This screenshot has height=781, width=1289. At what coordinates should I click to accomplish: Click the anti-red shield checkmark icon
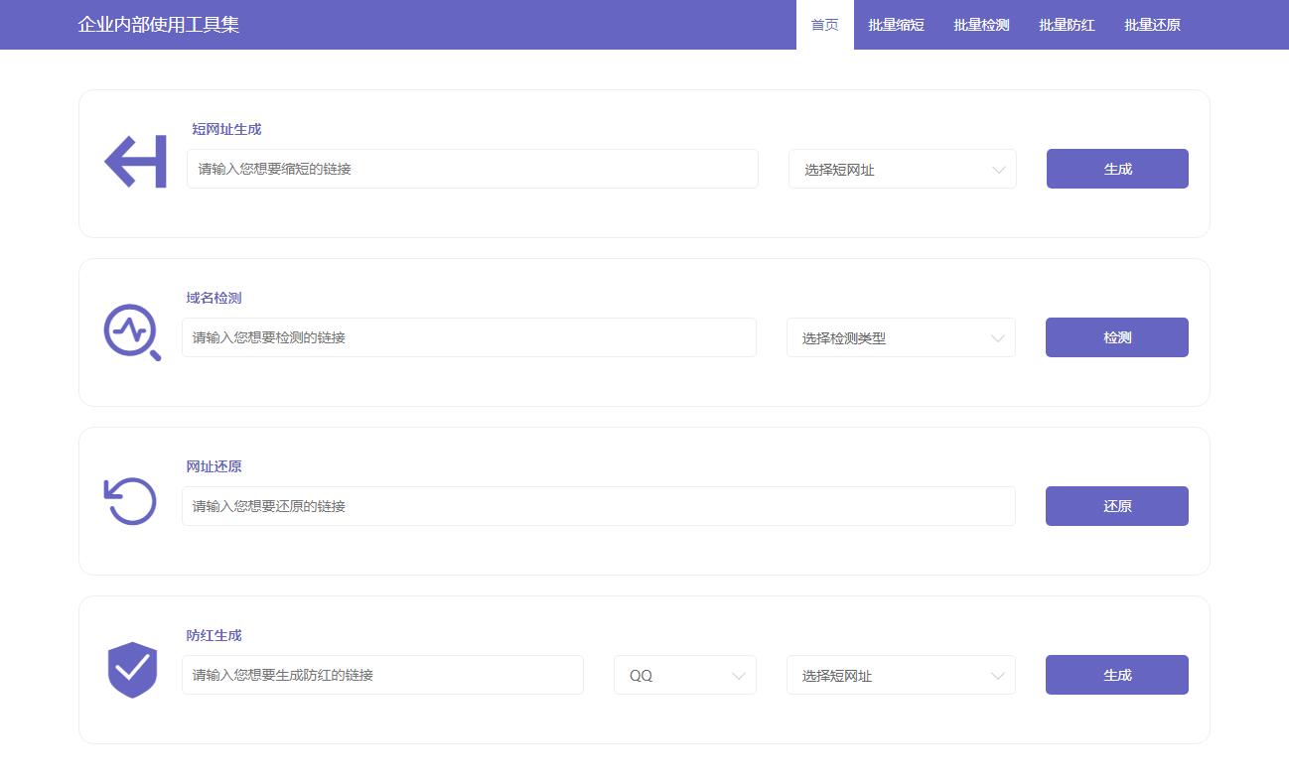(x=131, y=670)
